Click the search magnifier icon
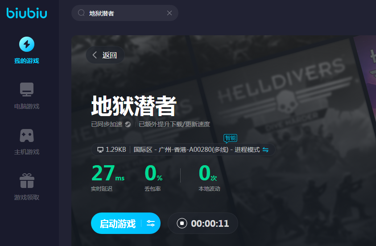 (81, 13)
